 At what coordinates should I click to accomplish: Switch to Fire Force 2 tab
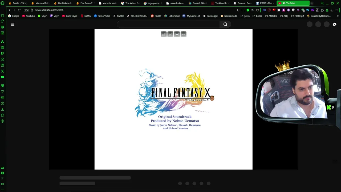point(85,3)
